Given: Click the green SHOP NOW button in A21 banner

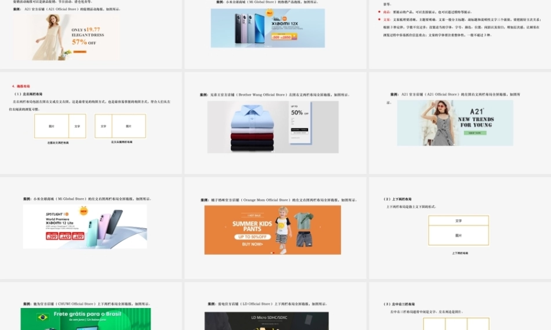Looking at the screenshot, I should [475, 133].
